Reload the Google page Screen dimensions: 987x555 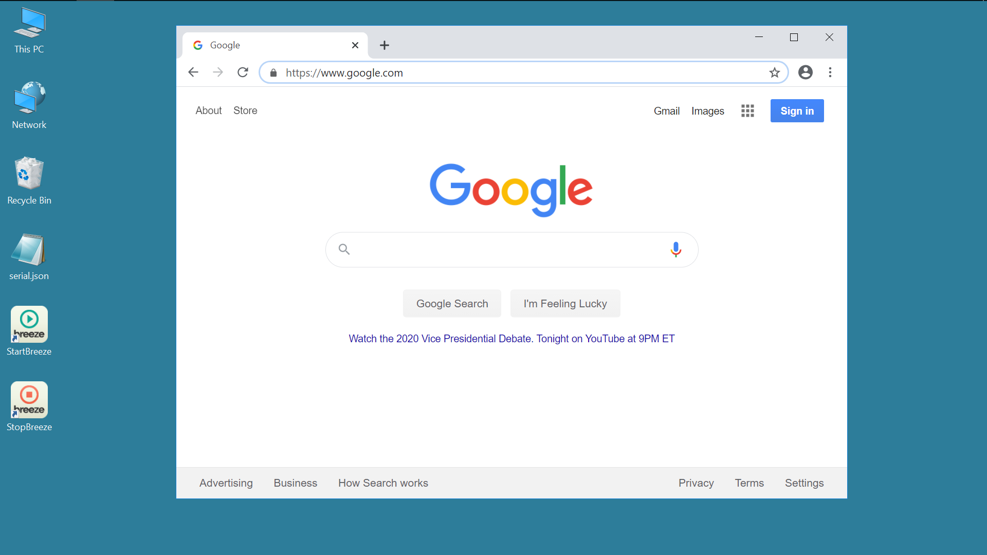click(x=243, y=72)
